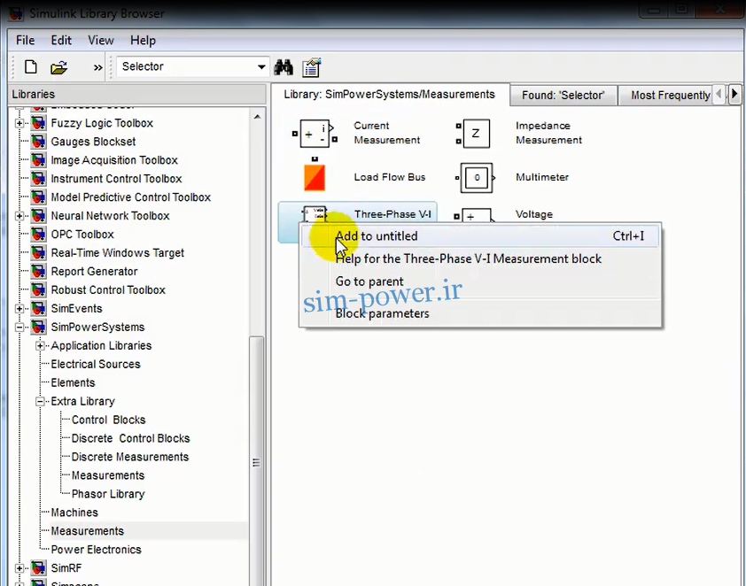Click the Libraries panel header
This screenshot has width=746, height=586.
coord(137,94)
